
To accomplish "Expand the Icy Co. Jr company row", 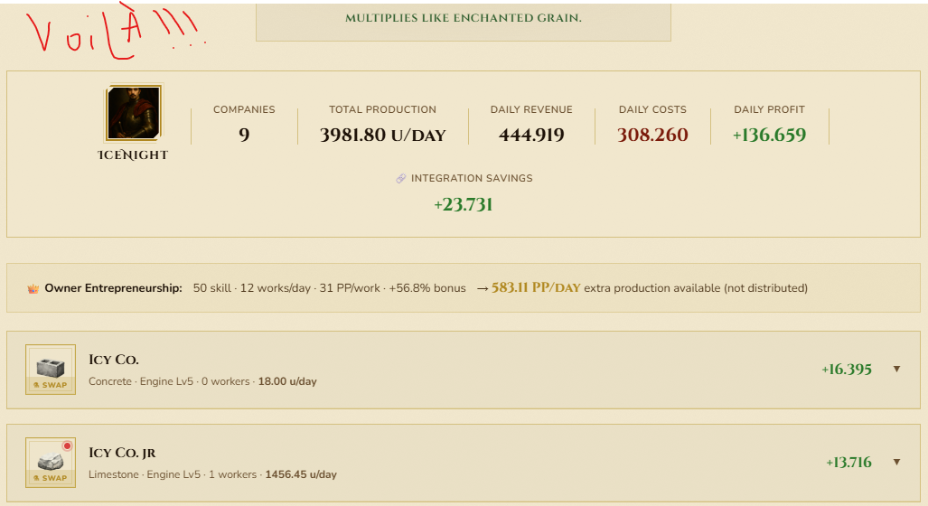I will (x=896, y=463).
